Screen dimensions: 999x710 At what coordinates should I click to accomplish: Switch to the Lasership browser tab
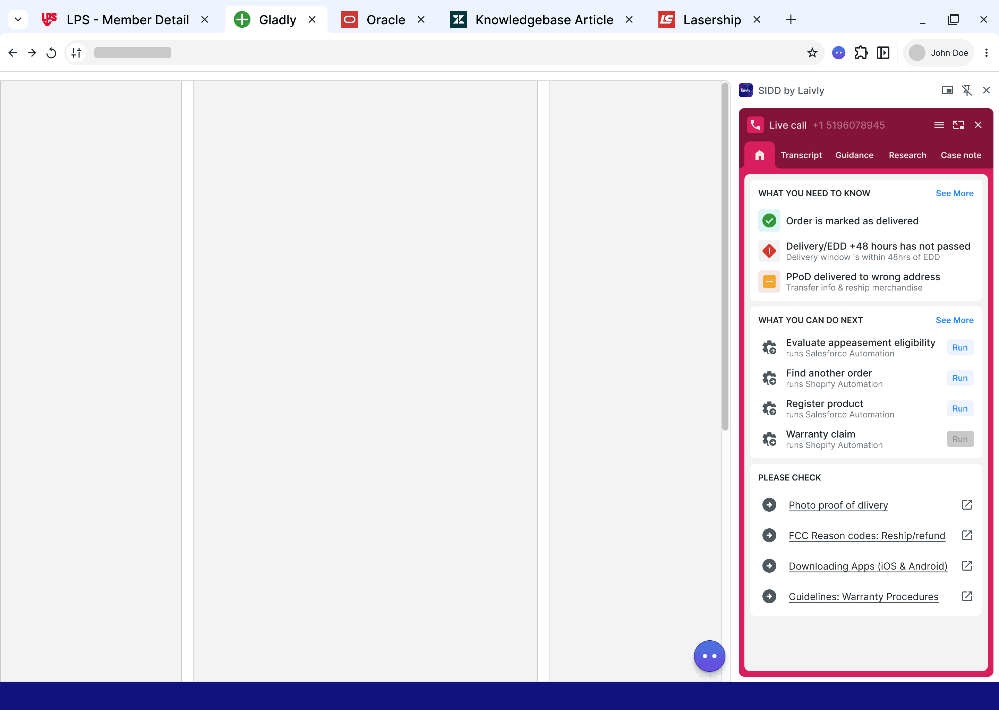pos(711,20)
